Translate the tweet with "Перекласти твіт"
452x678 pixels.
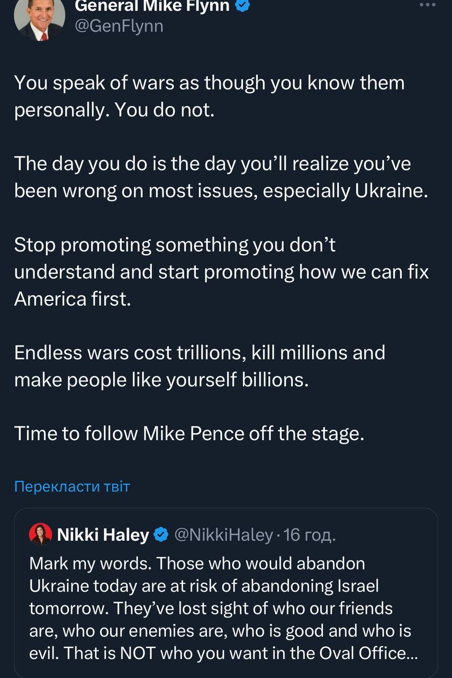[72, 486]
